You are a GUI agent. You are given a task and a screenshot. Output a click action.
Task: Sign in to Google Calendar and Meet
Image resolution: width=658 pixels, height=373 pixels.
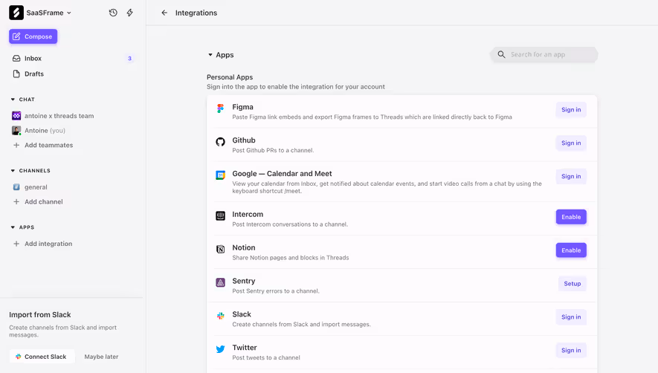point(571,176)
